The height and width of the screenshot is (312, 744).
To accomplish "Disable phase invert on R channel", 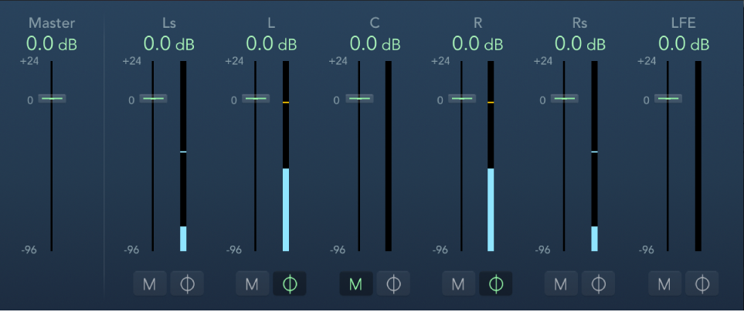I will [x=495, y=284].
